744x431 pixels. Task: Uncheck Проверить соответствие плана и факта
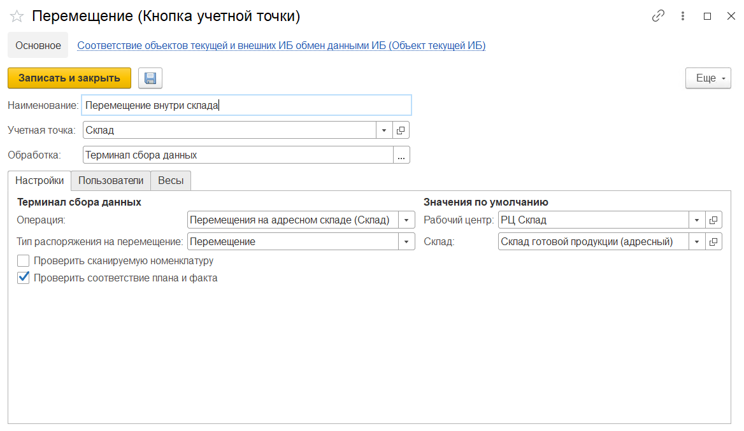pyautogui.click(x=24, y=278)
